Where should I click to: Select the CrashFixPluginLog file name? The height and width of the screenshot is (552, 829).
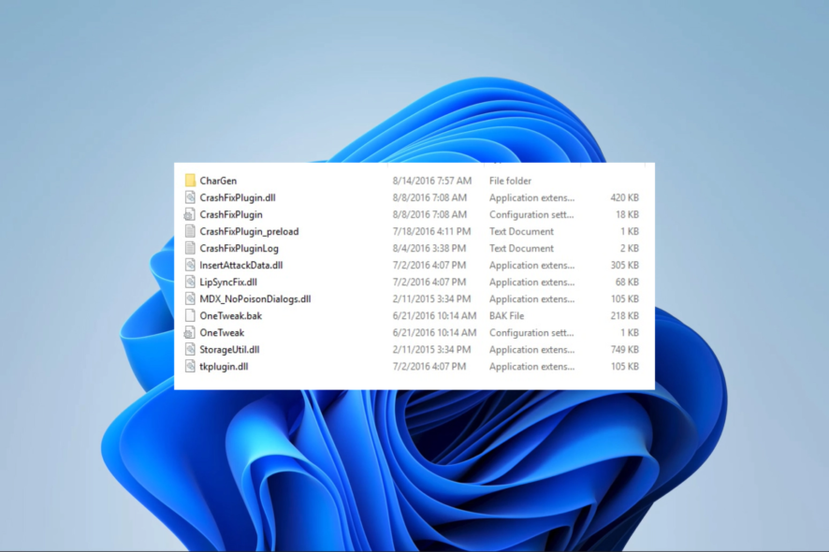pos(239,249)
